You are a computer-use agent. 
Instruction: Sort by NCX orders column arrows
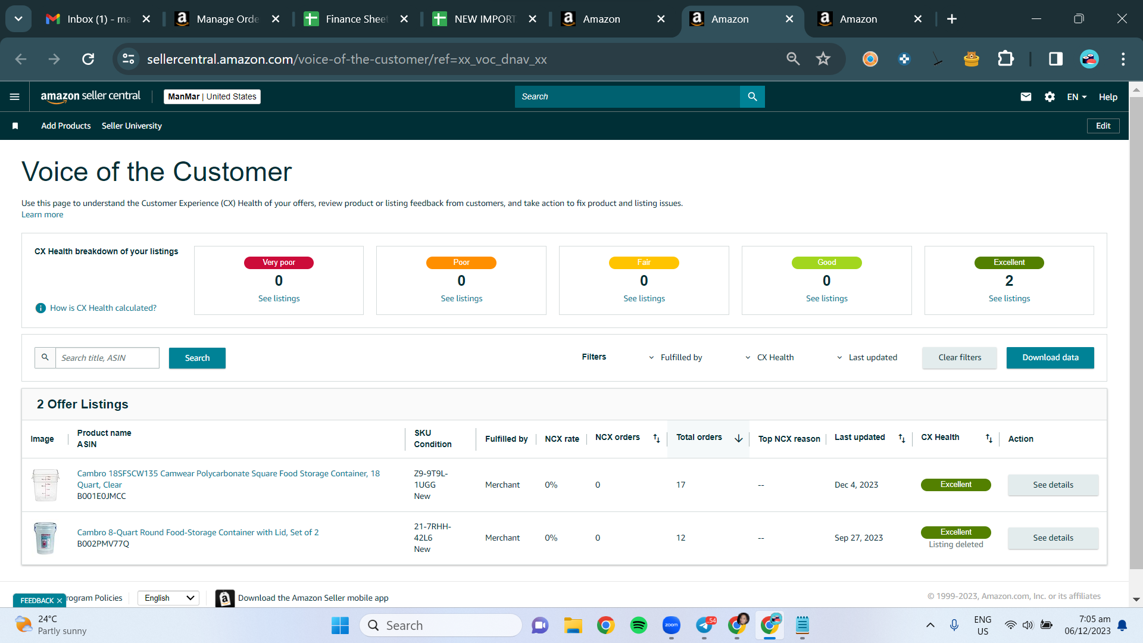657,438
